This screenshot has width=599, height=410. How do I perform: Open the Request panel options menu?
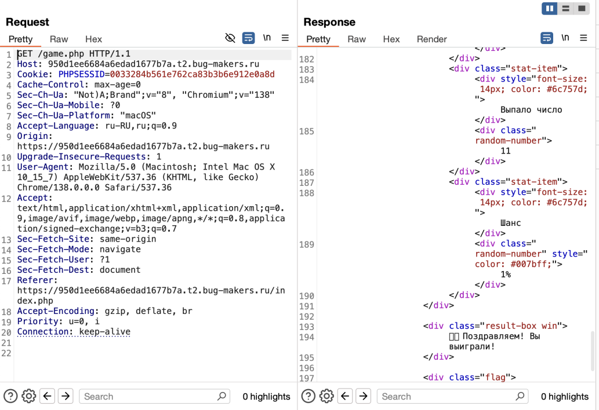click(x=285, y=38)
